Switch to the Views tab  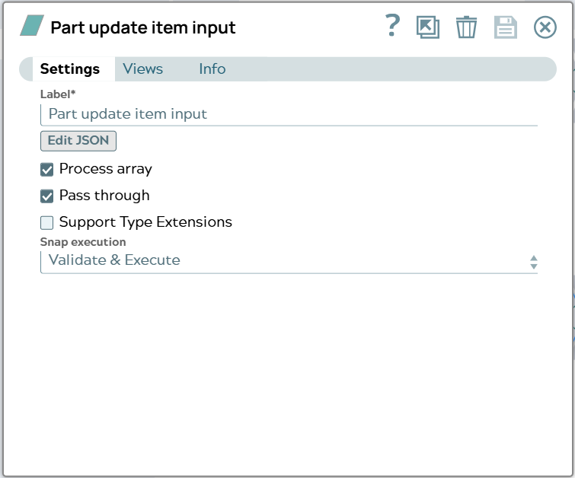coord(142,69)
